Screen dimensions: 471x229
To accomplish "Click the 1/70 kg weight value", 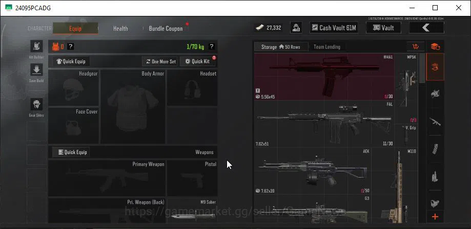I will (x=195, y=47).
